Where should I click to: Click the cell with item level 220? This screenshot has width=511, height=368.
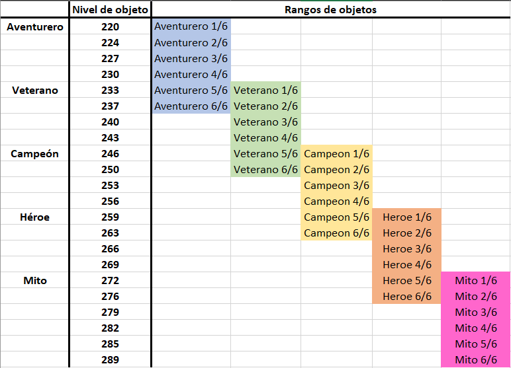pos(111,27)
